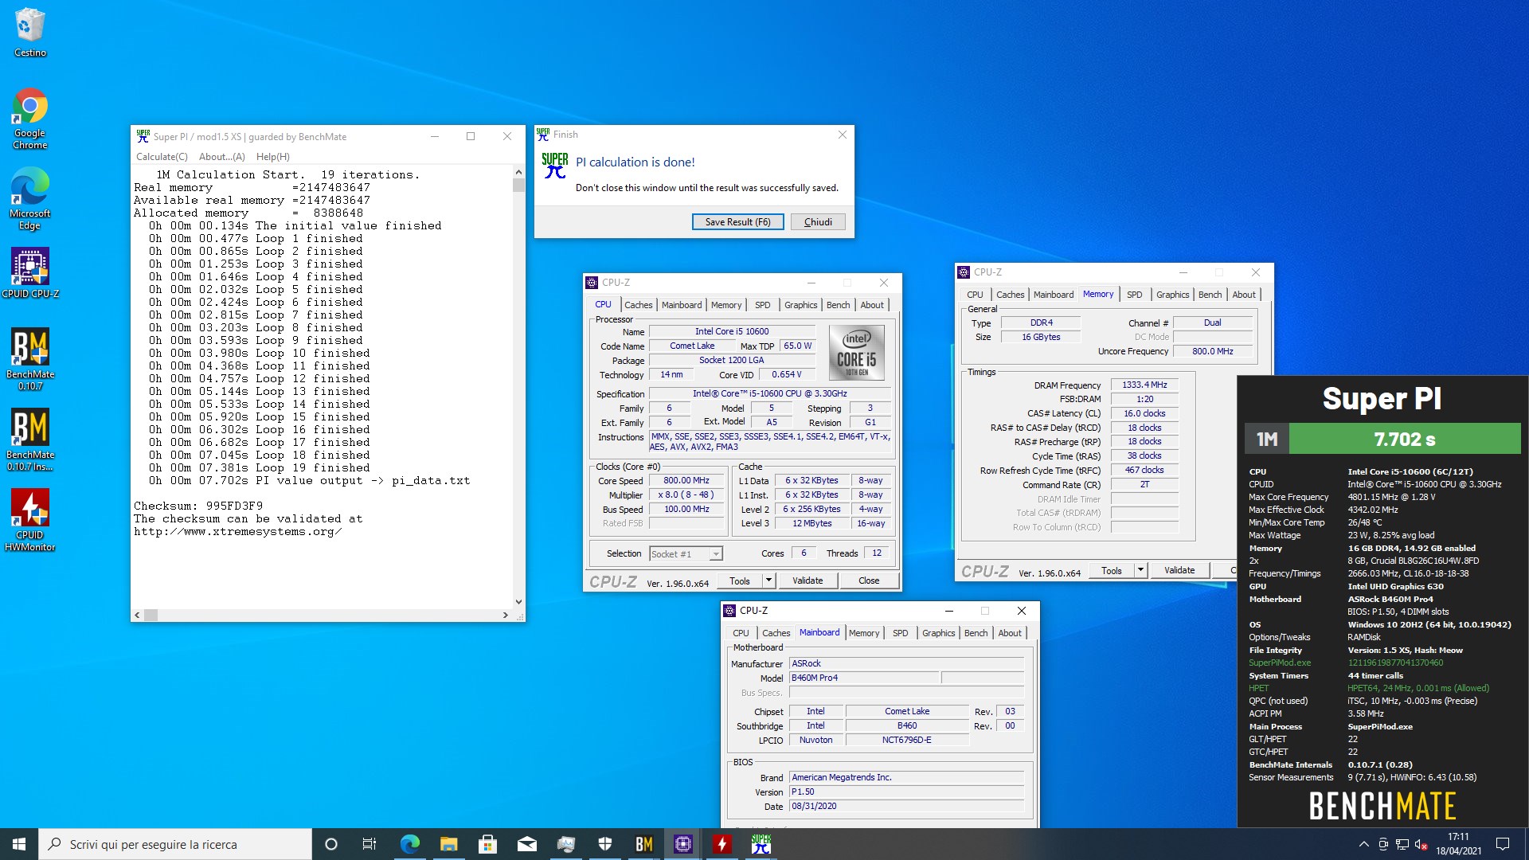Select SPD tab in CPU-Z Memory window
Screen dimensions: 1529x860
(1134, 295)
